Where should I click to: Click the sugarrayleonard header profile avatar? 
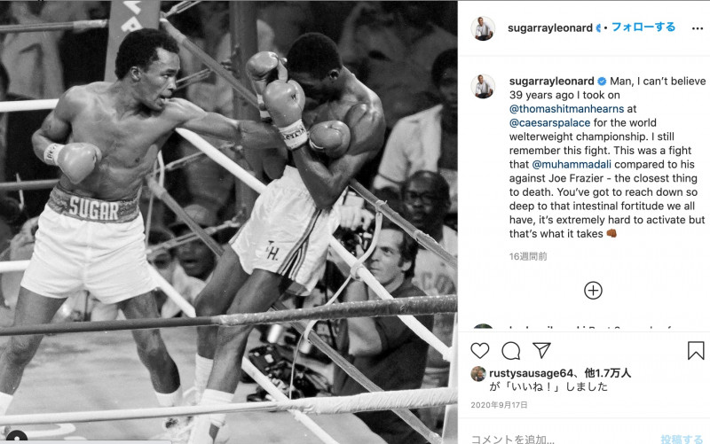[x=483, y=28]
